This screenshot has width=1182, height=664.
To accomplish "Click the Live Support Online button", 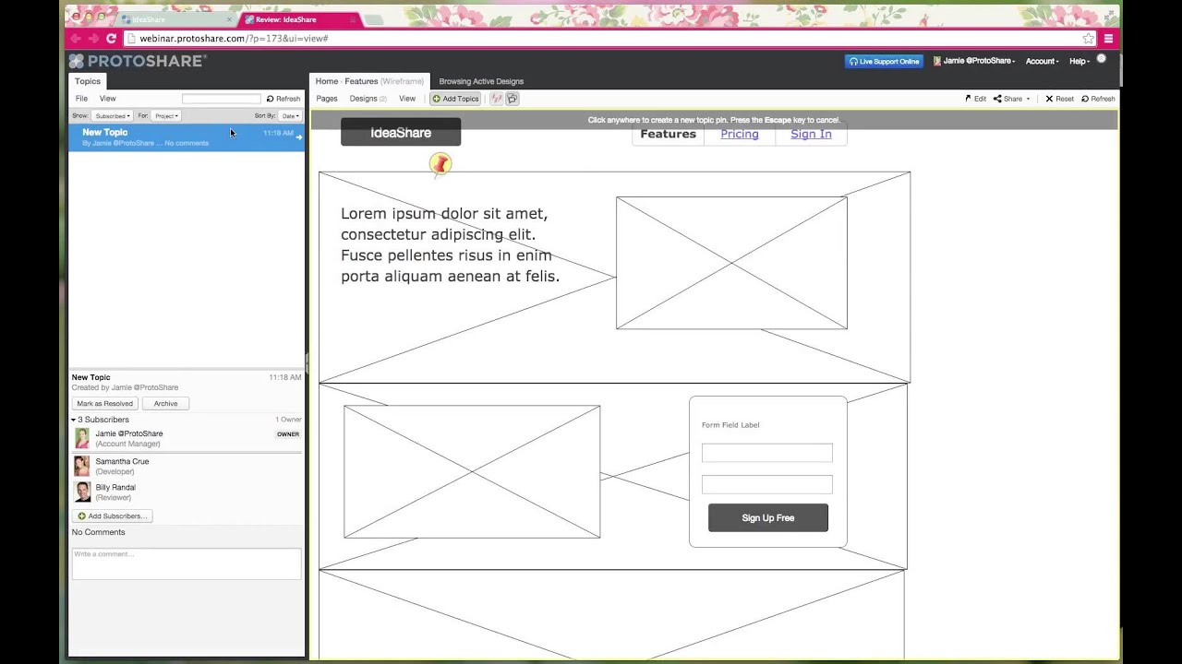I will (884, 61).
